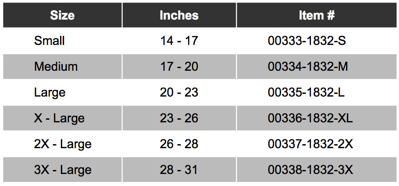Click the 26 - 28 inches value
The height and width of the screenshot is (186, 399).
pos(179,144)
